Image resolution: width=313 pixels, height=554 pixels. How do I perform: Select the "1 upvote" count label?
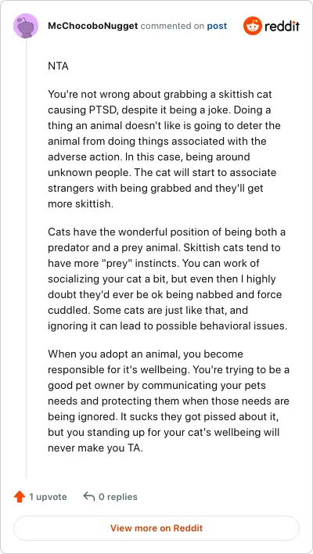click(48, 497)
